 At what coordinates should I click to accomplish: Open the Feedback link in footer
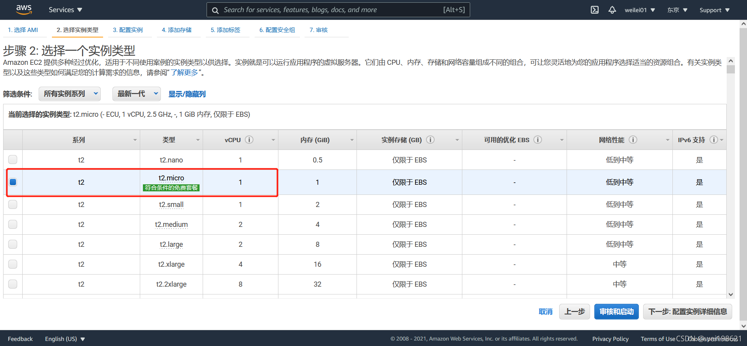[x=20, y=339]
